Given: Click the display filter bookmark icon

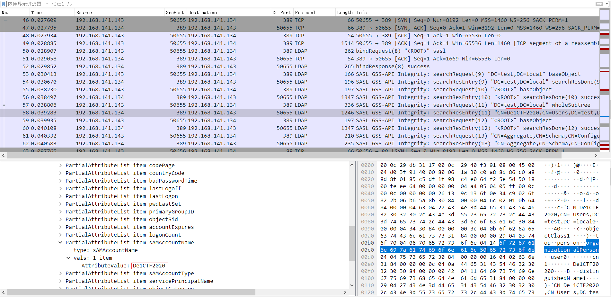Looking at the screenshot, I should click(x=3, y=4).
